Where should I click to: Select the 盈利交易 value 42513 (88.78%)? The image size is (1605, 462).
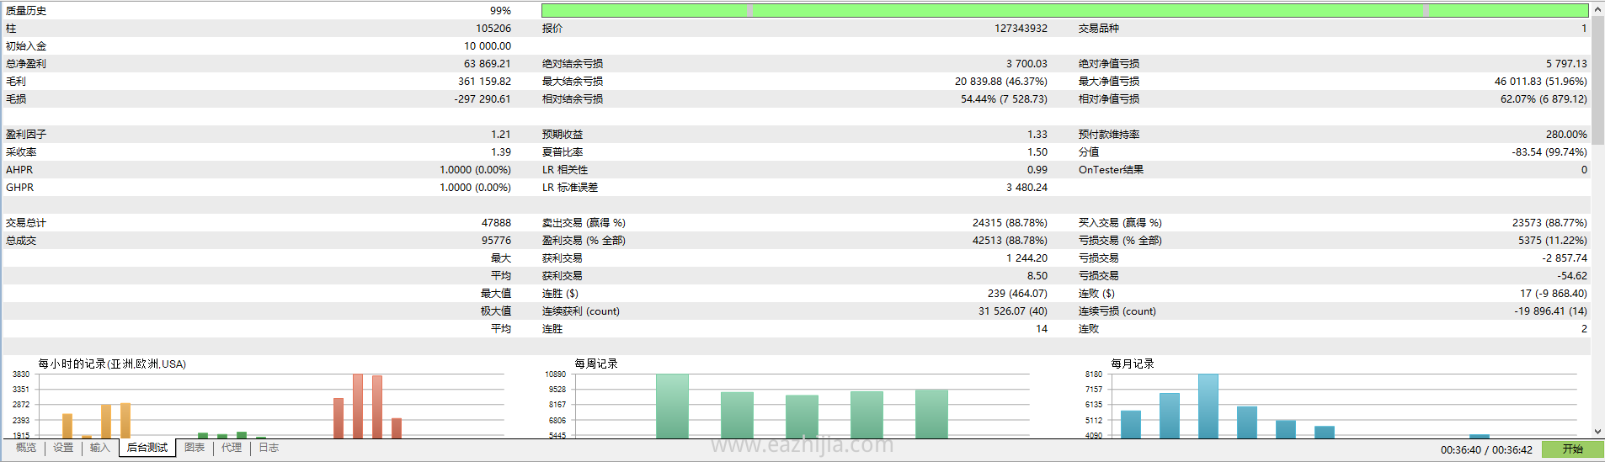pos(1010,241)
